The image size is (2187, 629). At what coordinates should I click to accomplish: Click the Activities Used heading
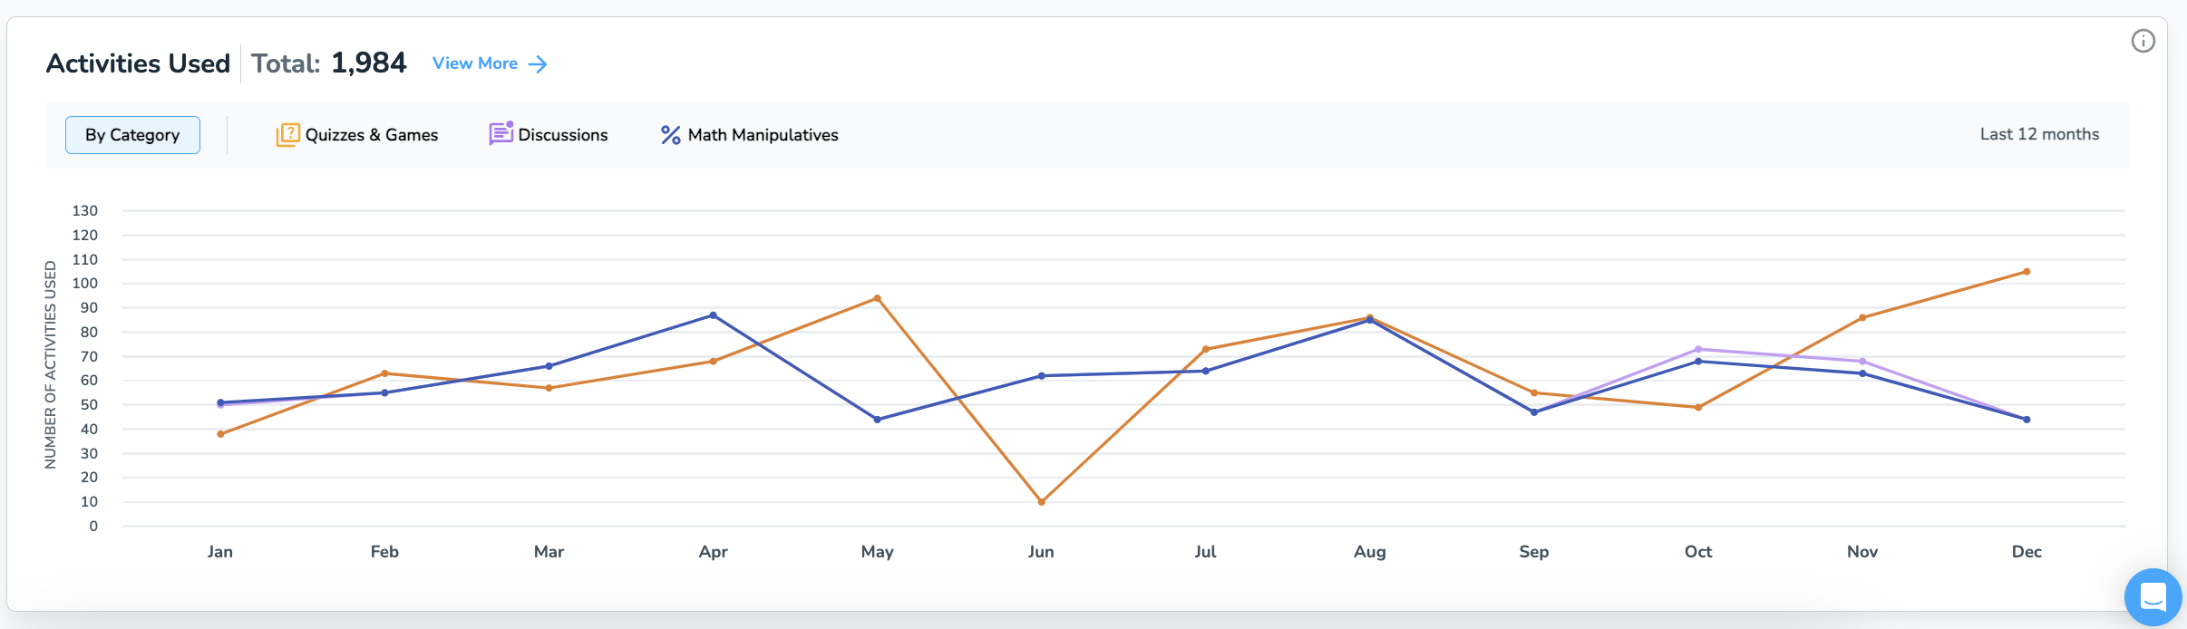pyautogui.click(x=138, y=63)
